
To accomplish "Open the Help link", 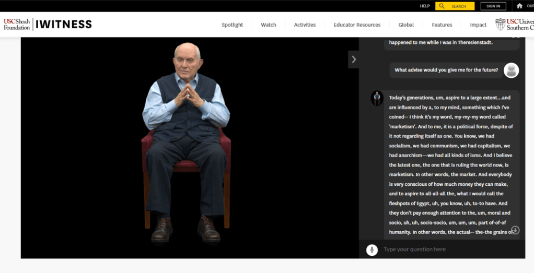I will [x=425, y=6].
